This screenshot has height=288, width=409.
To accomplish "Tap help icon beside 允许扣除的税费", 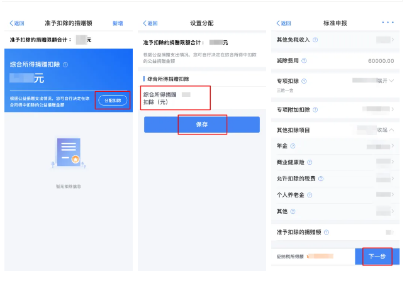I will pos(321,179).
